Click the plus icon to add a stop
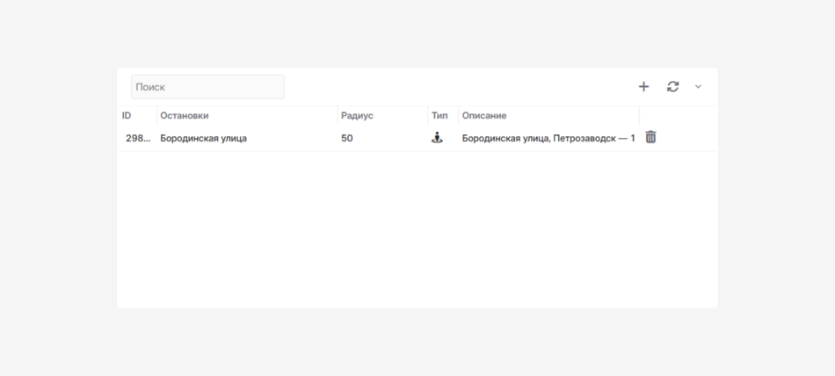This screenshot has height=376, width=835. coord(643,87)
